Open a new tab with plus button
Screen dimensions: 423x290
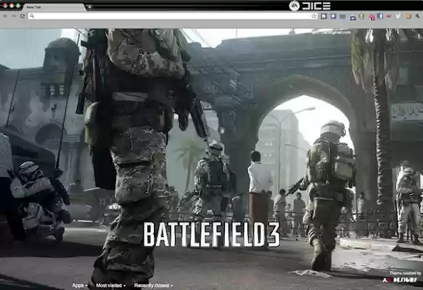[x=90, y=7]
